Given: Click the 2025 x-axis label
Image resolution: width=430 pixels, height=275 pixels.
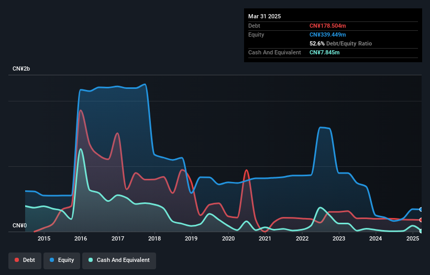Looking at the screenshot, I should click(413, 238).
